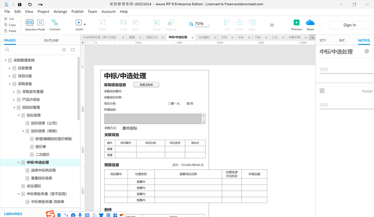Viewport: 374px width, 217px height.
Task: Open the Arrange menu
Action: [60, 11]
